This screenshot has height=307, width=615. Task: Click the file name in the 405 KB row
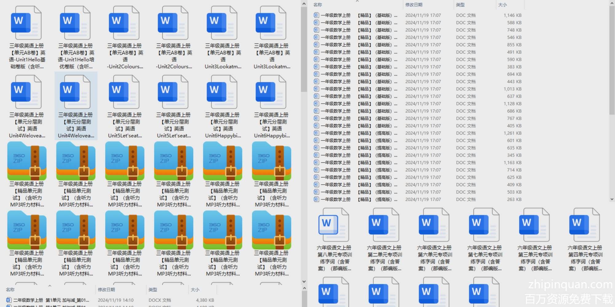tap(359, 126)
